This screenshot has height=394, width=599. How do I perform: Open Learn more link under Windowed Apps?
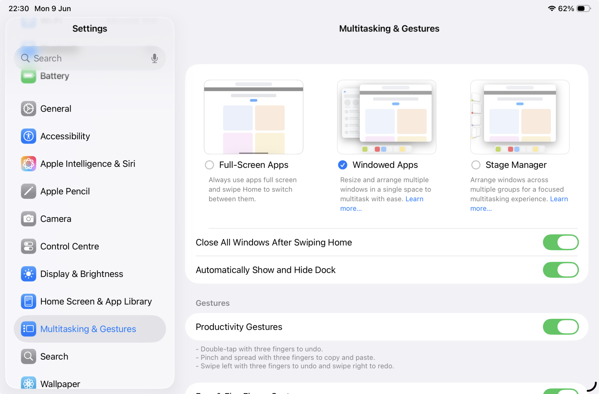click(414, 199)
